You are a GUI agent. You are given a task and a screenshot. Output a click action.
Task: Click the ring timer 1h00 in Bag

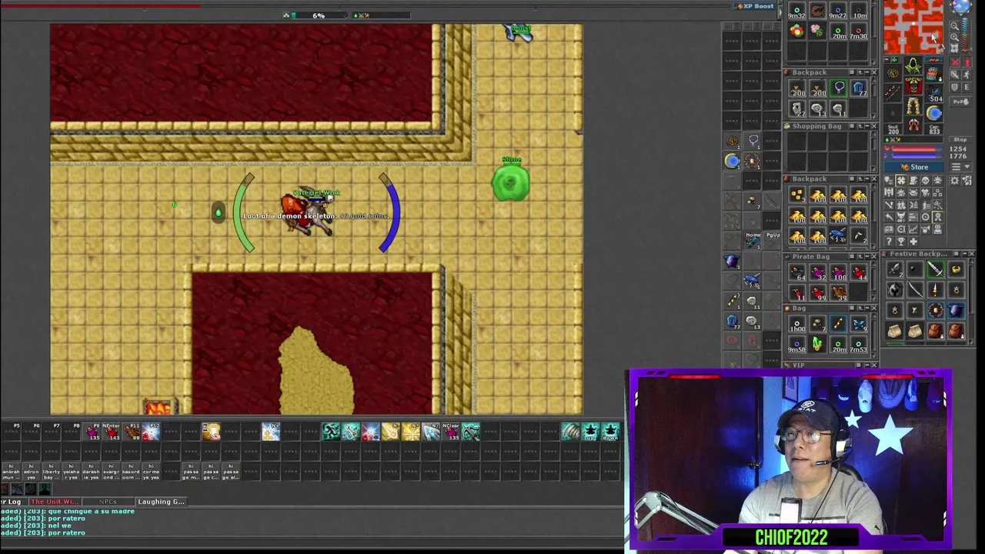click(x=797, y=324)
